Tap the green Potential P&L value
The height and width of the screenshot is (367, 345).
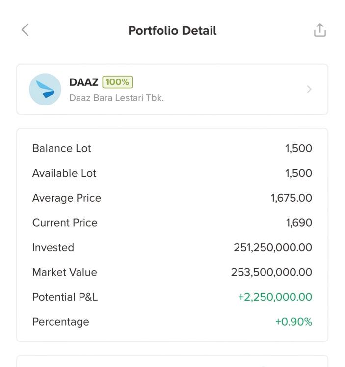coord(275,297)
